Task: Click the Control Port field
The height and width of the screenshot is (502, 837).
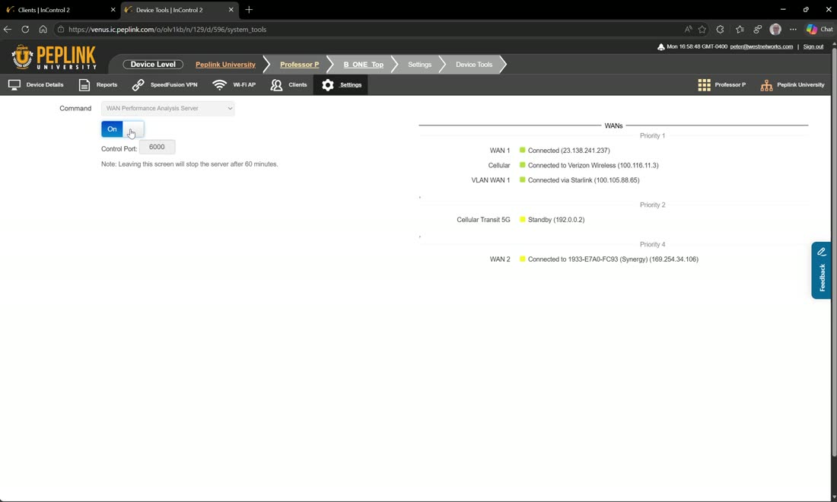Action: 157,147
